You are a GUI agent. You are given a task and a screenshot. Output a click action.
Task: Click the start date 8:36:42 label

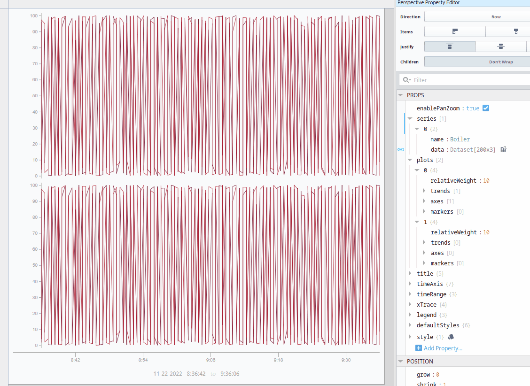196,374
